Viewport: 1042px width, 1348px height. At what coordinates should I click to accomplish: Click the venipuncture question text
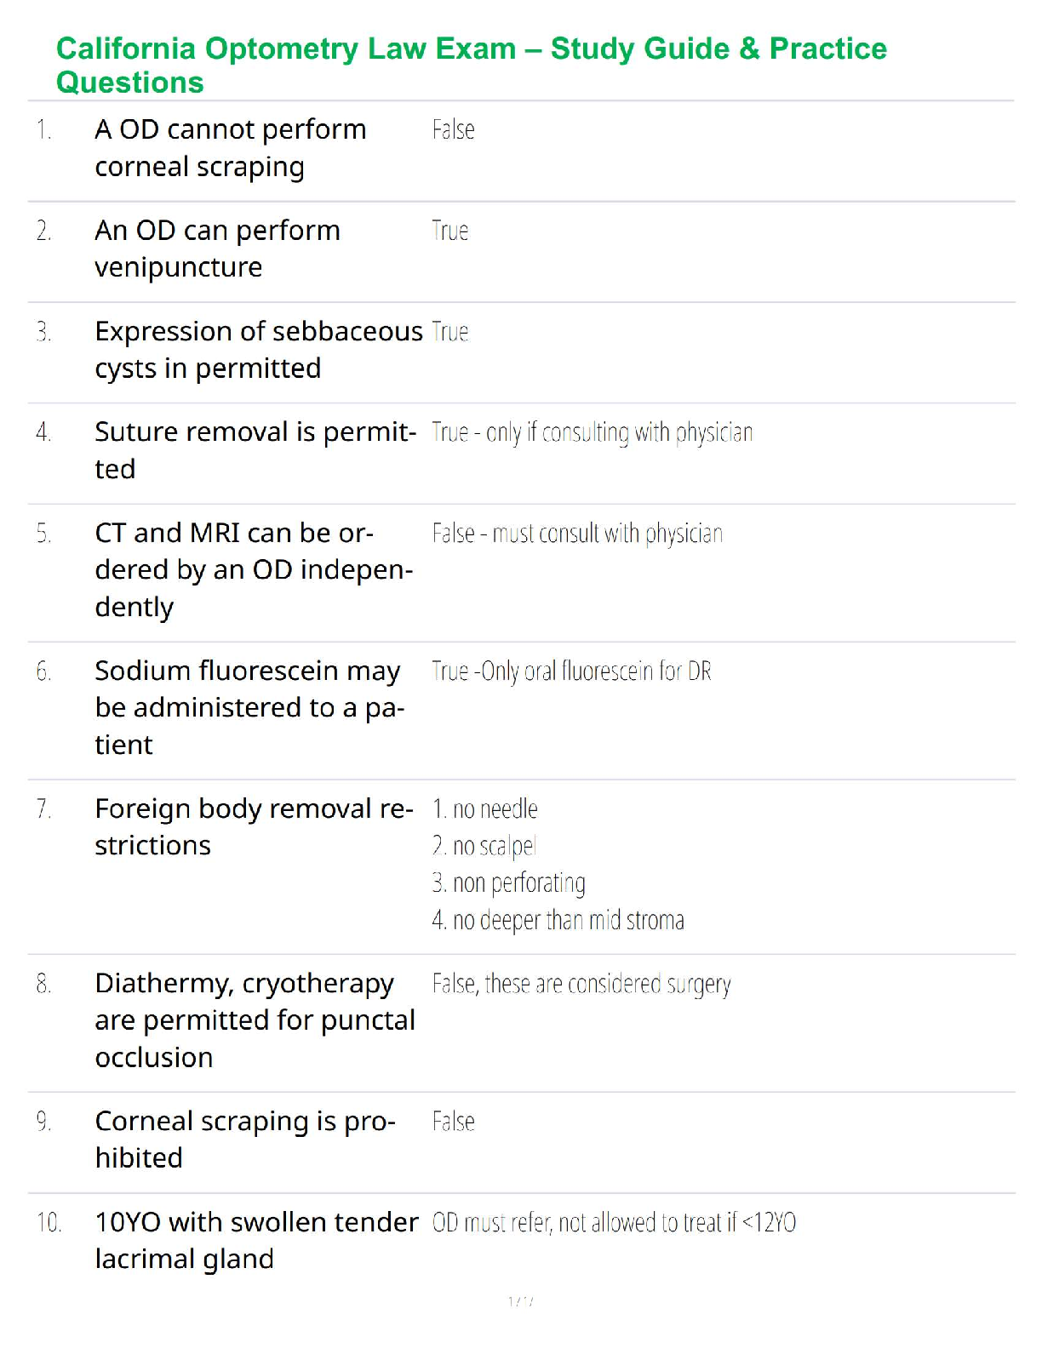coord(217,248)
